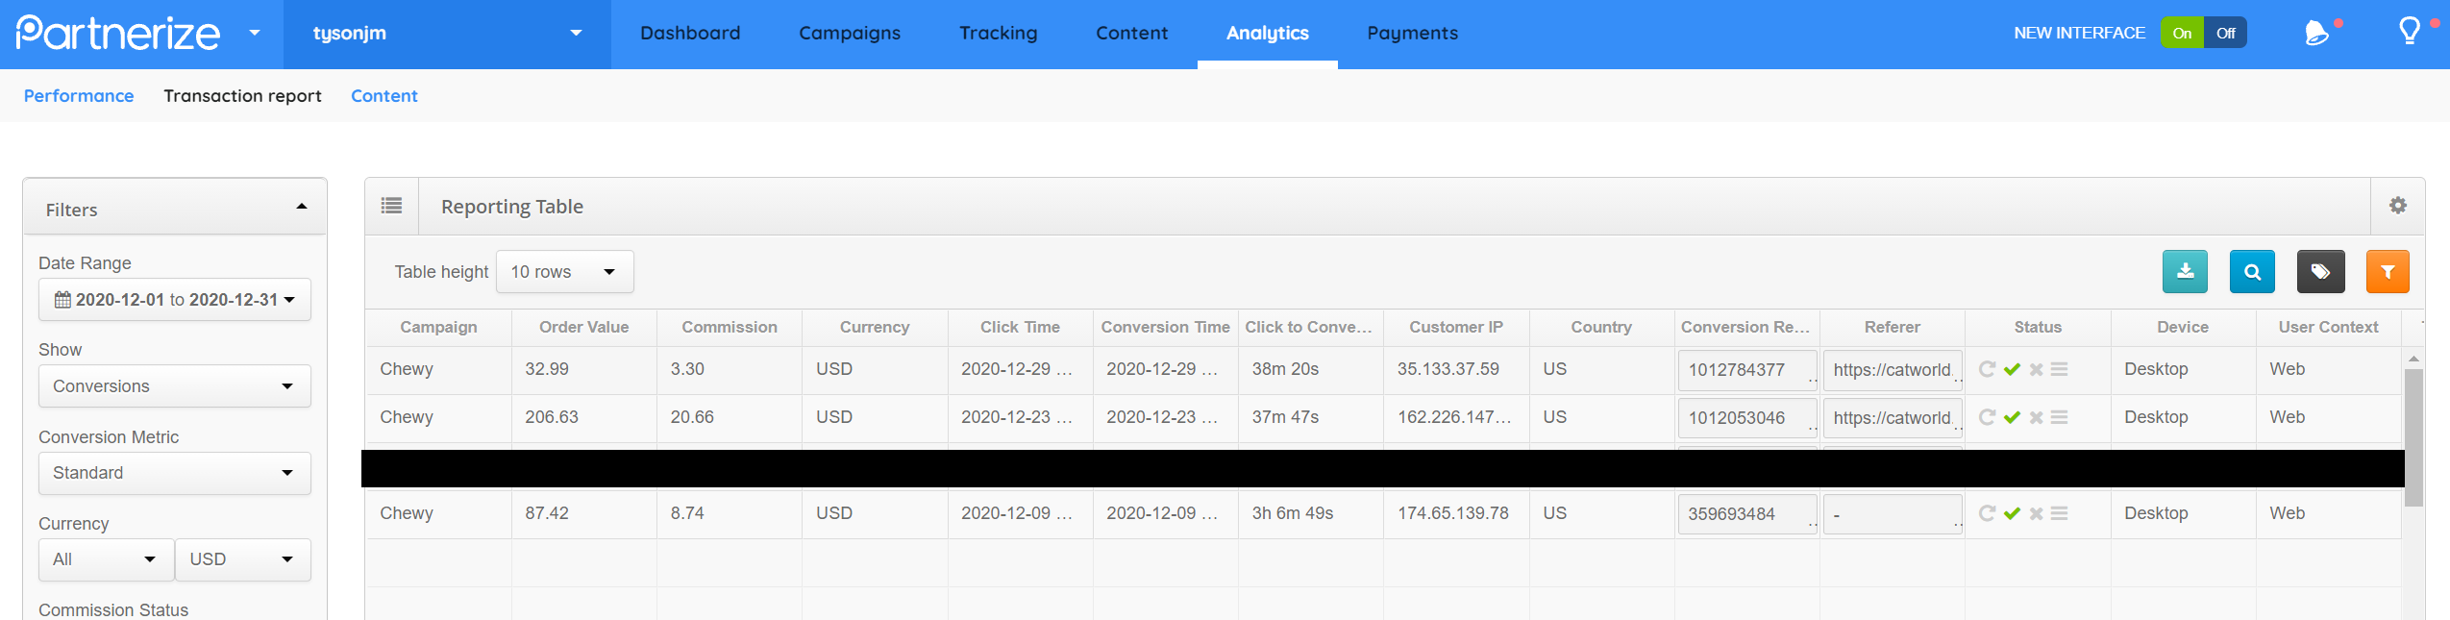
Task: Click status list icon in 32.99 row
Action: click(x=2059, y=369)
